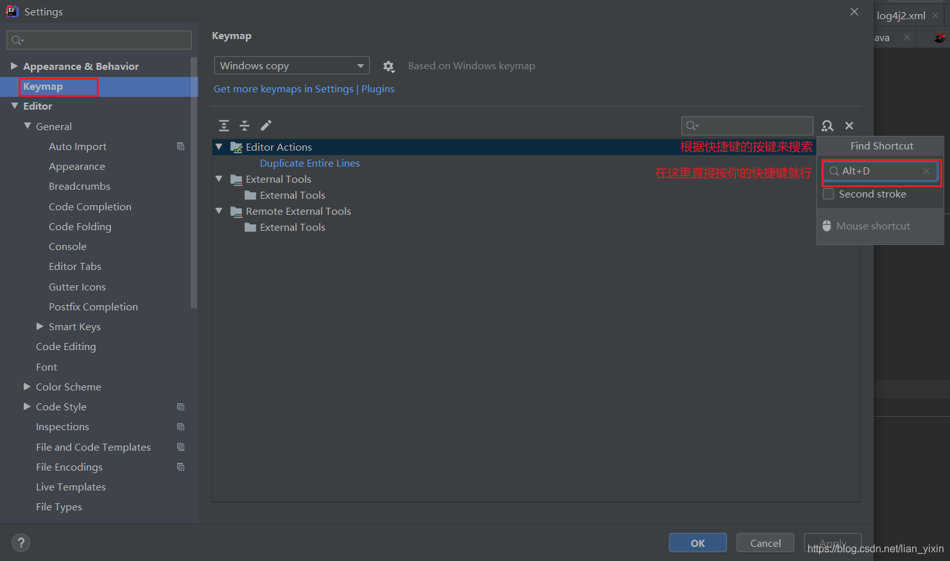Expand the Code Style node
950x561 pixels.
coord(27,406)
